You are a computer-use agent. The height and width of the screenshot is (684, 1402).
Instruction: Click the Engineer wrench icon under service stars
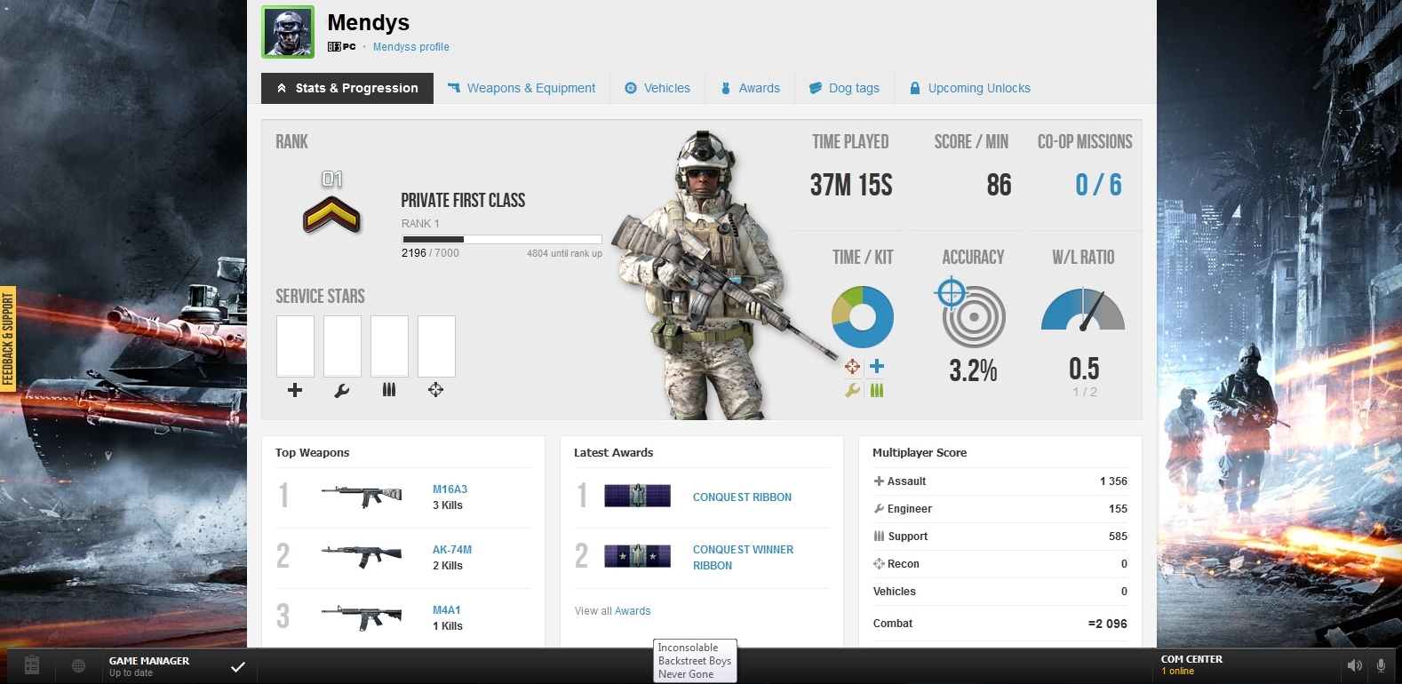coord(342,390)
